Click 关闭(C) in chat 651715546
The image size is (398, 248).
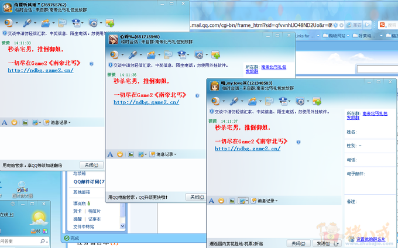pyautogui.click(x=196, y=197)
